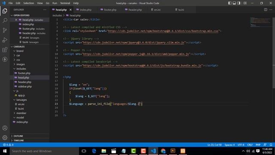Open the Run and Debug view
The width and height of the screenshot is (275, 155).
tap(5, 40)
